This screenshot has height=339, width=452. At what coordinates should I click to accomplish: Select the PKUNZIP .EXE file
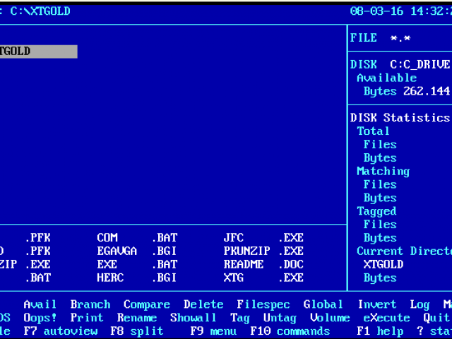263,251
